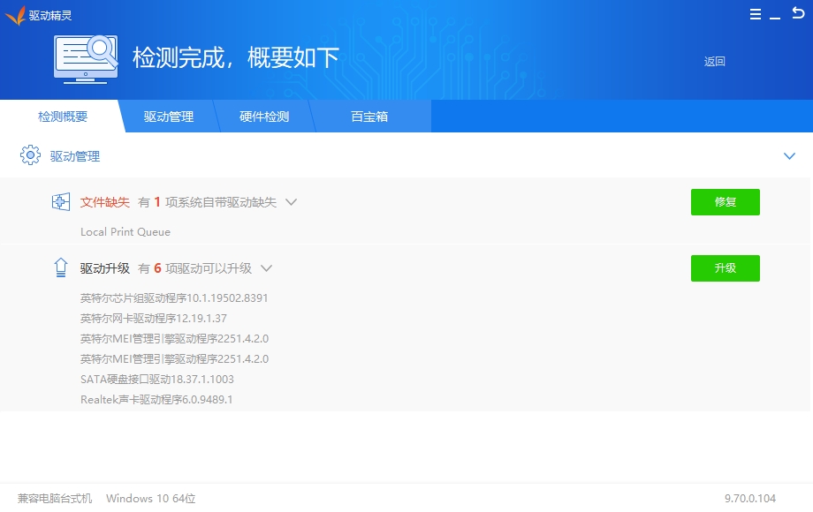Collapse the 驱动管理 section via right chevron
This screenshot has width=813, height=512.
point(789,155)
